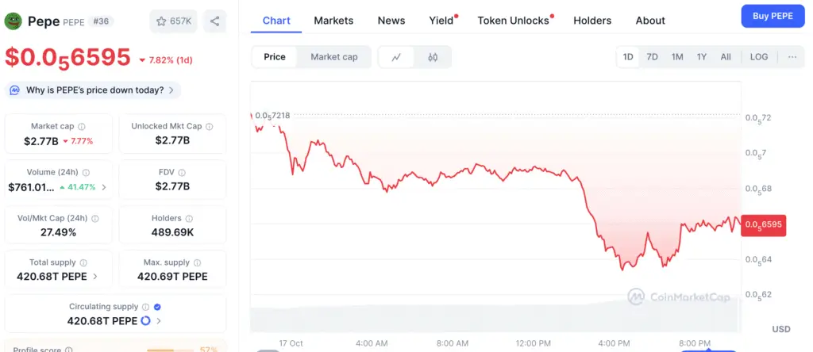Switch to candlestick chart icon
This screenshot has height=352, width=813.
[x=433, y=57]
